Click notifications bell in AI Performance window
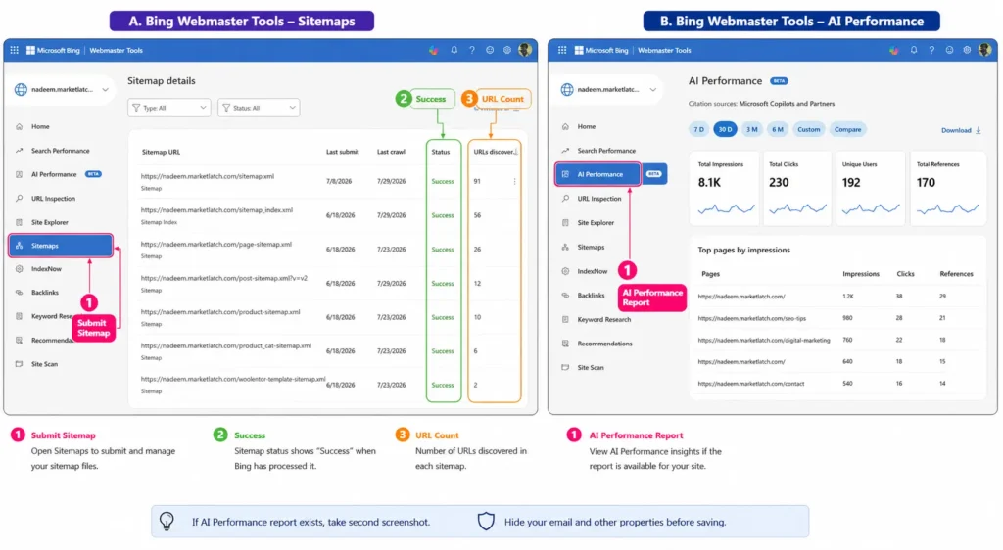The image size is (1003, 550). (x=914, y=50)
